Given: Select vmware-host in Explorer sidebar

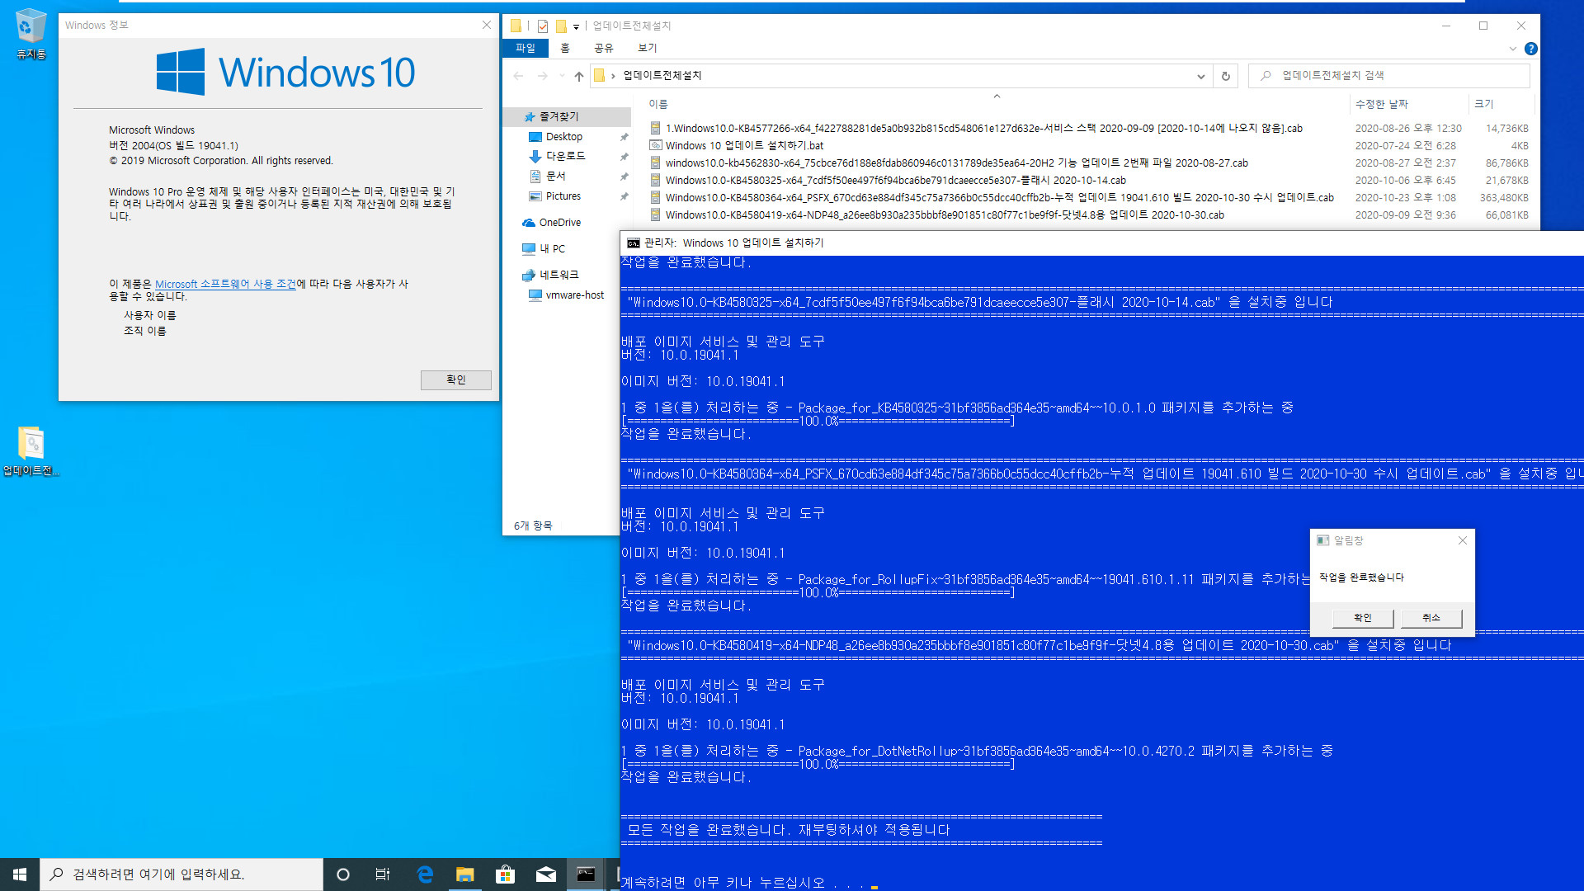Looking at the screenshot, I should [574, 295].
